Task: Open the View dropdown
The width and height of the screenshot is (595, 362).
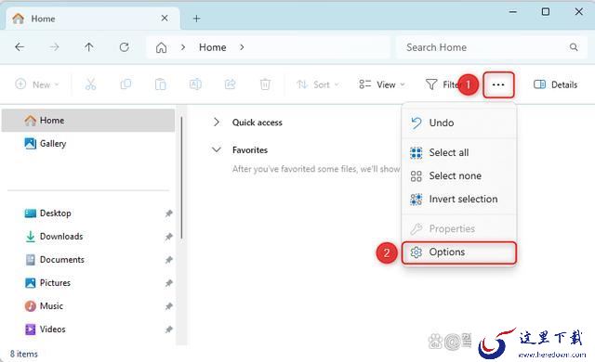Action: point(382,84)
